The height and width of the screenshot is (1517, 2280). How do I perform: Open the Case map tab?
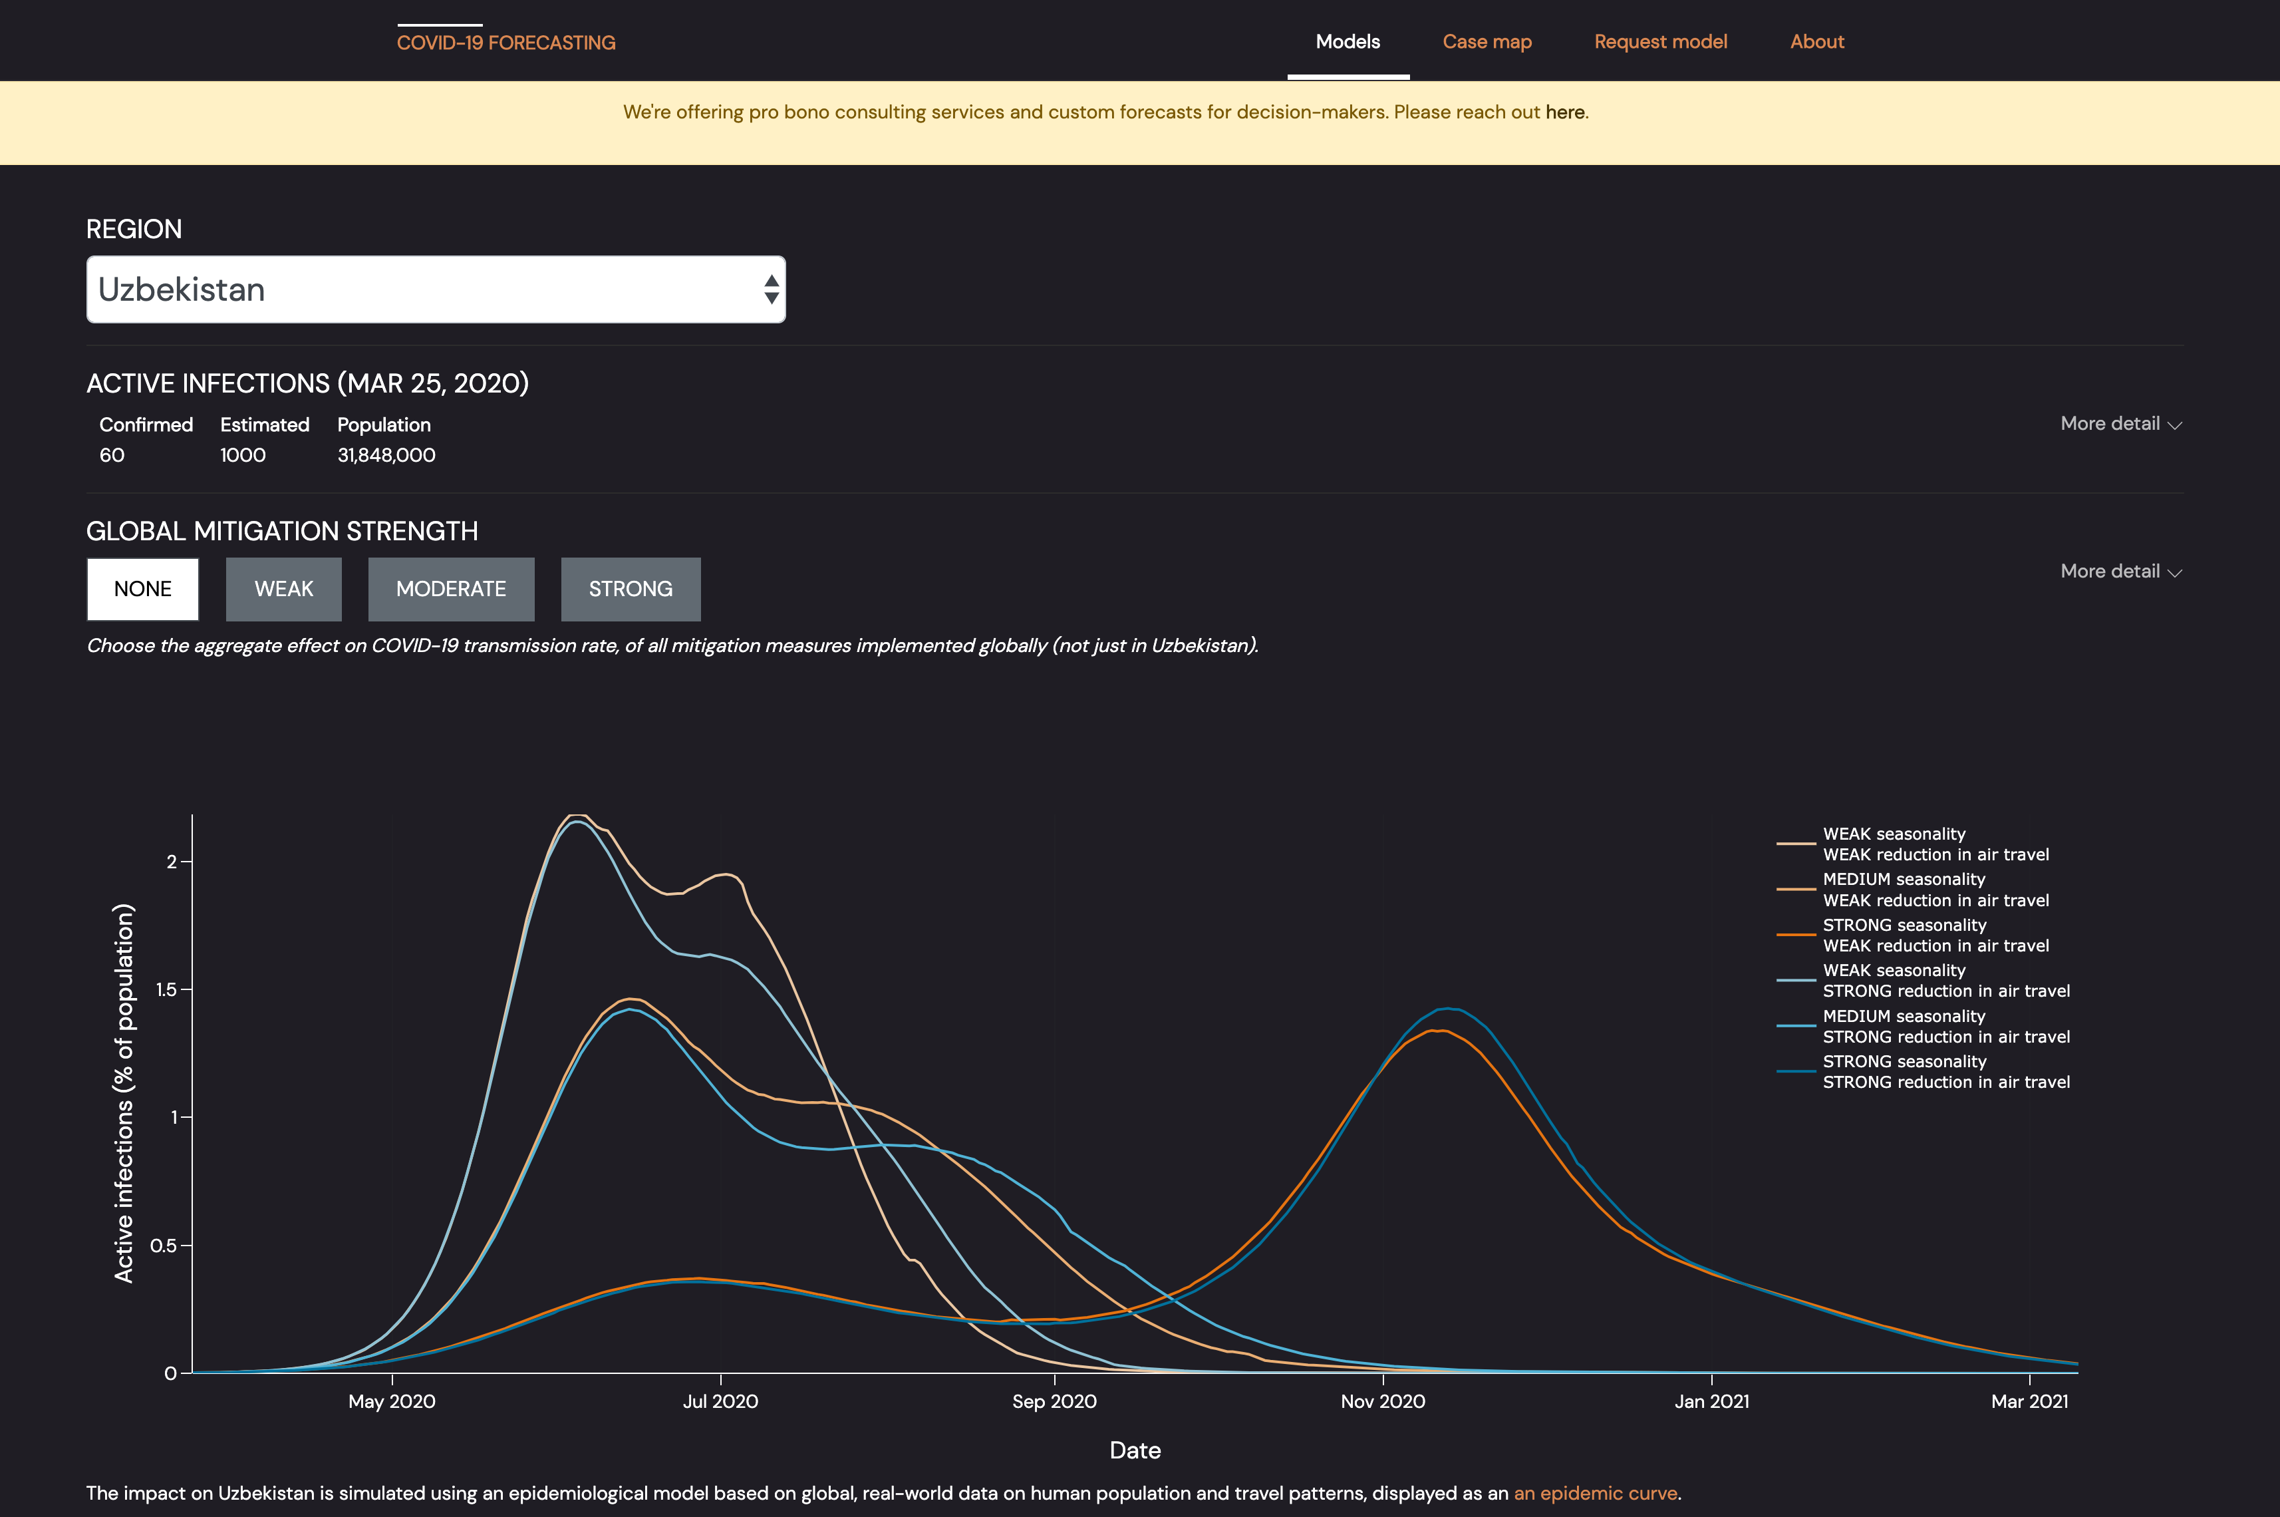point(1486,42)
